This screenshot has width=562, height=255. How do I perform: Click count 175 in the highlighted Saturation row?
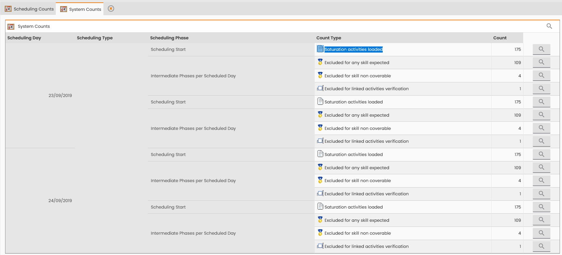tap(517, 50)
